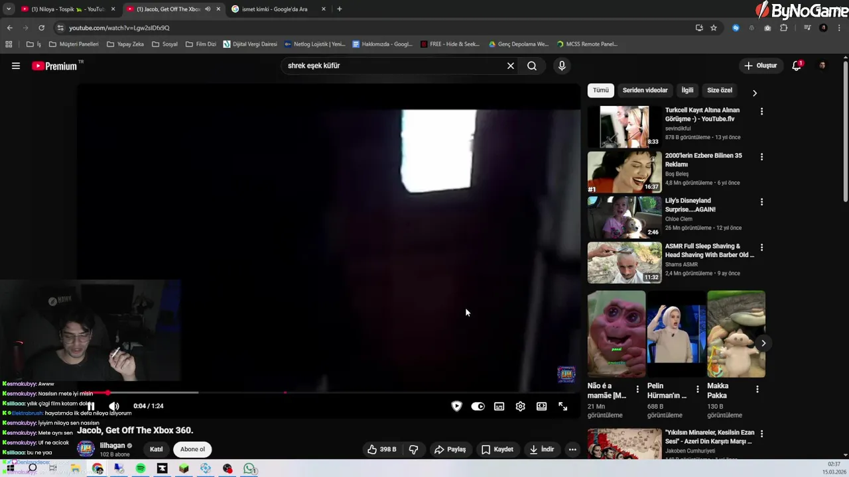Seek using the video progress bar
This screenshot has height=477, width=849.
point(328,393)
